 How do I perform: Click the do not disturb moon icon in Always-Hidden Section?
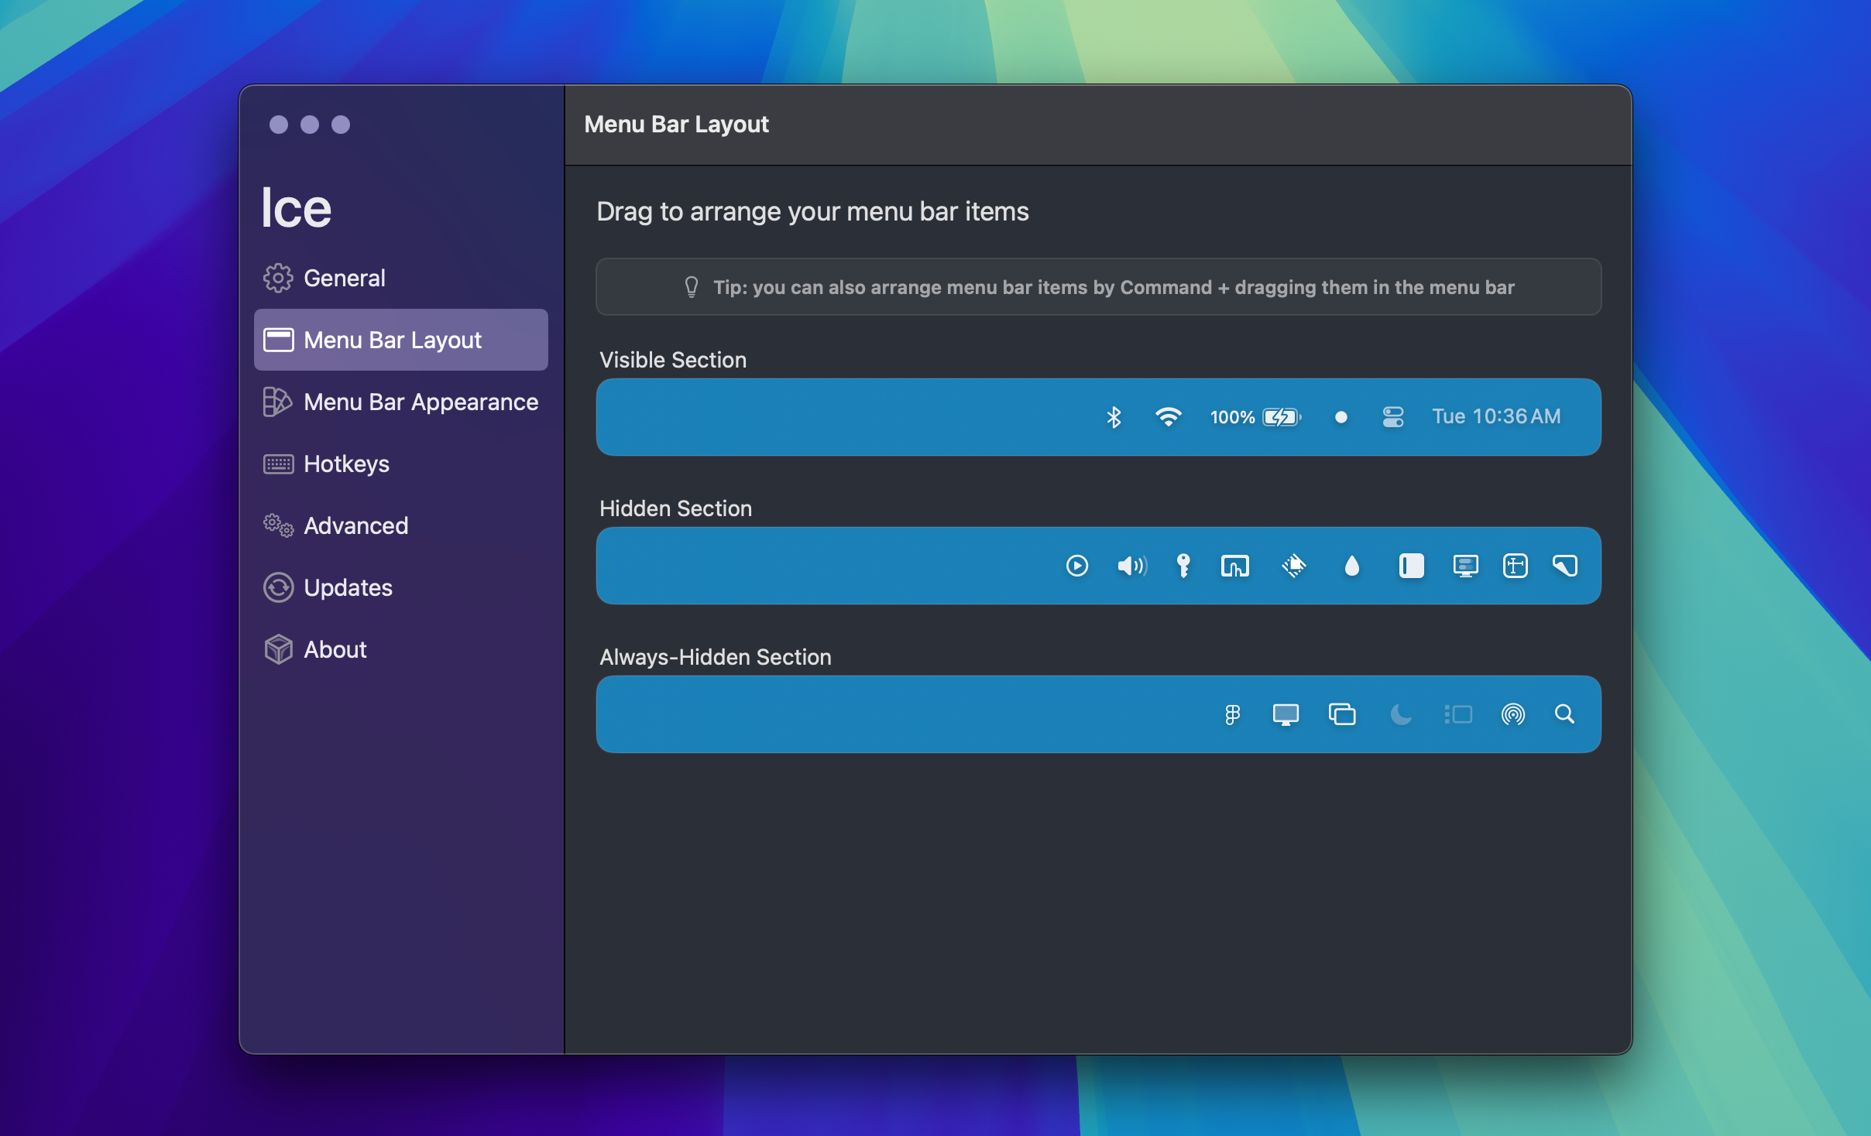1399,714
